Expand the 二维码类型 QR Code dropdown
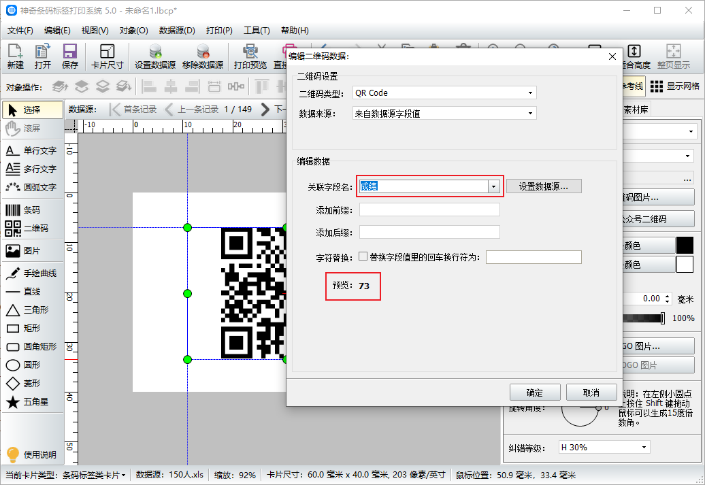The image size is (705, 485). [531, 93]
